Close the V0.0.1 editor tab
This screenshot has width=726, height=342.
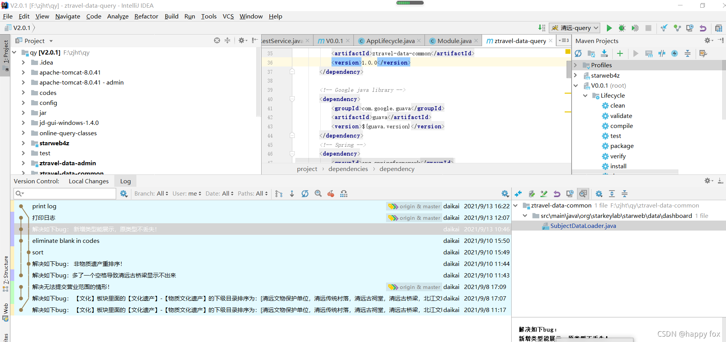coord(348,41)
